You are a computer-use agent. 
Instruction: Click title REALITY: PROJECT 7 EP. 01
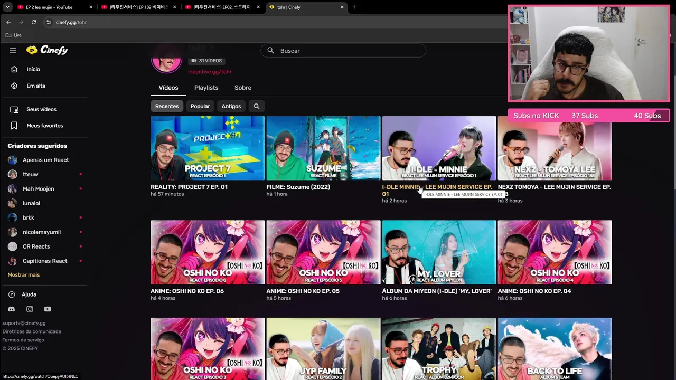(x=189, y=187)
